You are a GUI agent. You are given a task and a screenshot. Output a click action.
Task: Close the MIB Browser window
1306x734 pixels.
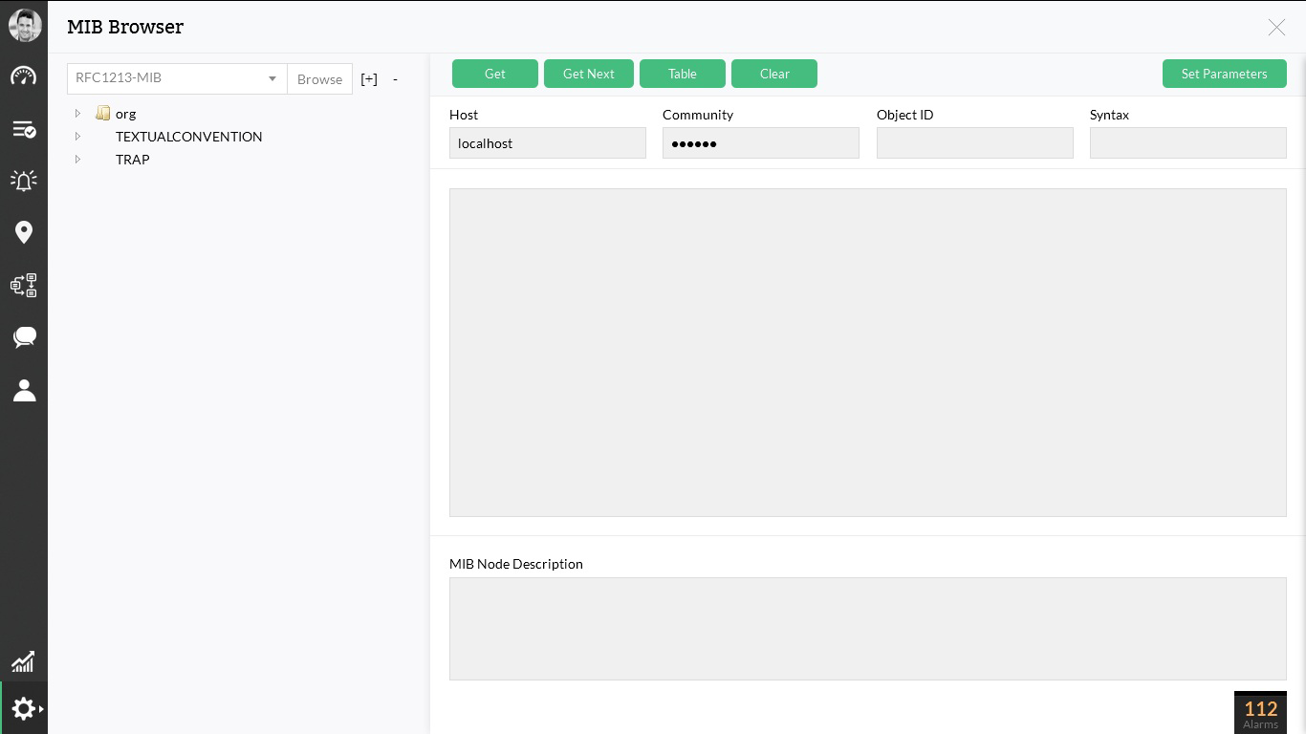1276,28
